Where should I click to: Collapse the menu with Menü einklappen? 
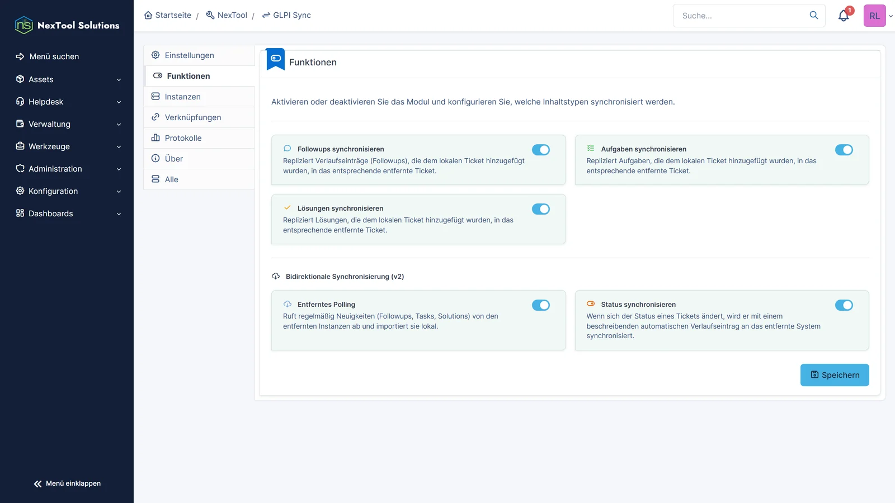(67, 483)
